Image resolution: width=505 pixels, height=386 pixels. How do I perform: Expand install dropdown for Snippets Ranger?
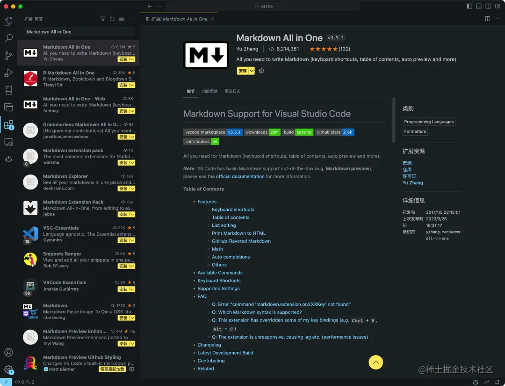132,266
